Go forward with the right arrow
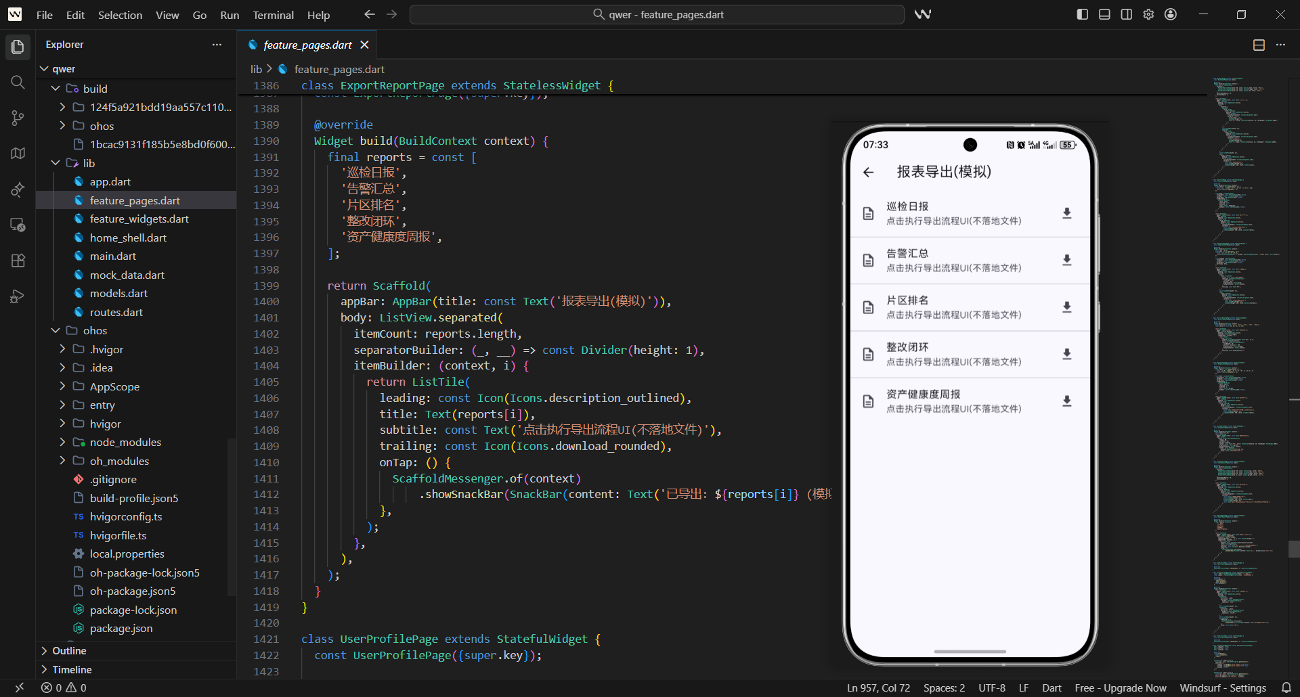This screenshot has height=697, width=1300. click(x=391, y=14)
